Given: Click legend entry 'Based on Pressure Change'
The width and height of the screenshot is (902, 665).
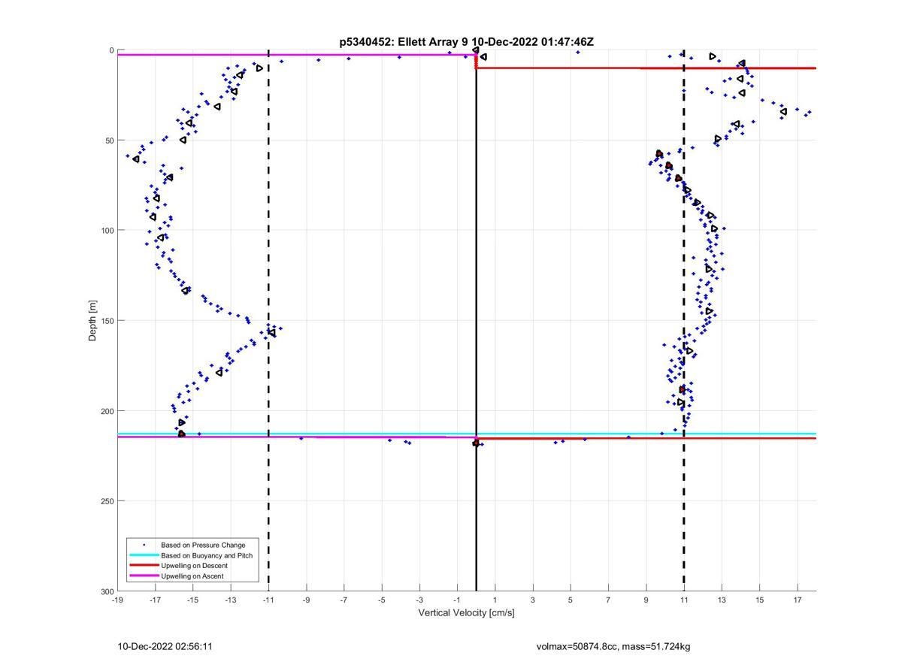Looking at the screenshot, I should pos(203,545).
